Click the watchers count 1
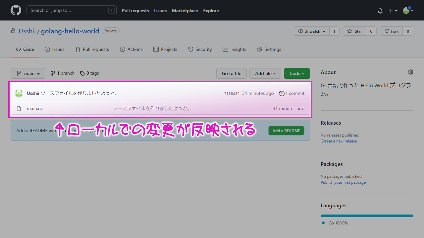The image size is (424, 238). (334, 31)
